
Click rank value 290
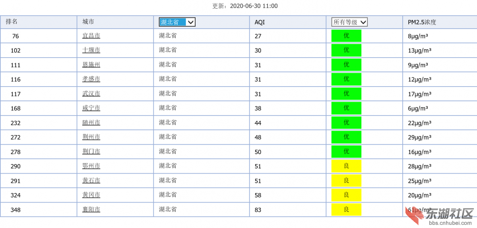point(16,166)
